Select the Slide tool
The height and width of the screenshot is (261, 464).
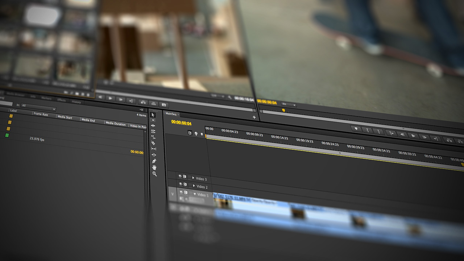154,155
